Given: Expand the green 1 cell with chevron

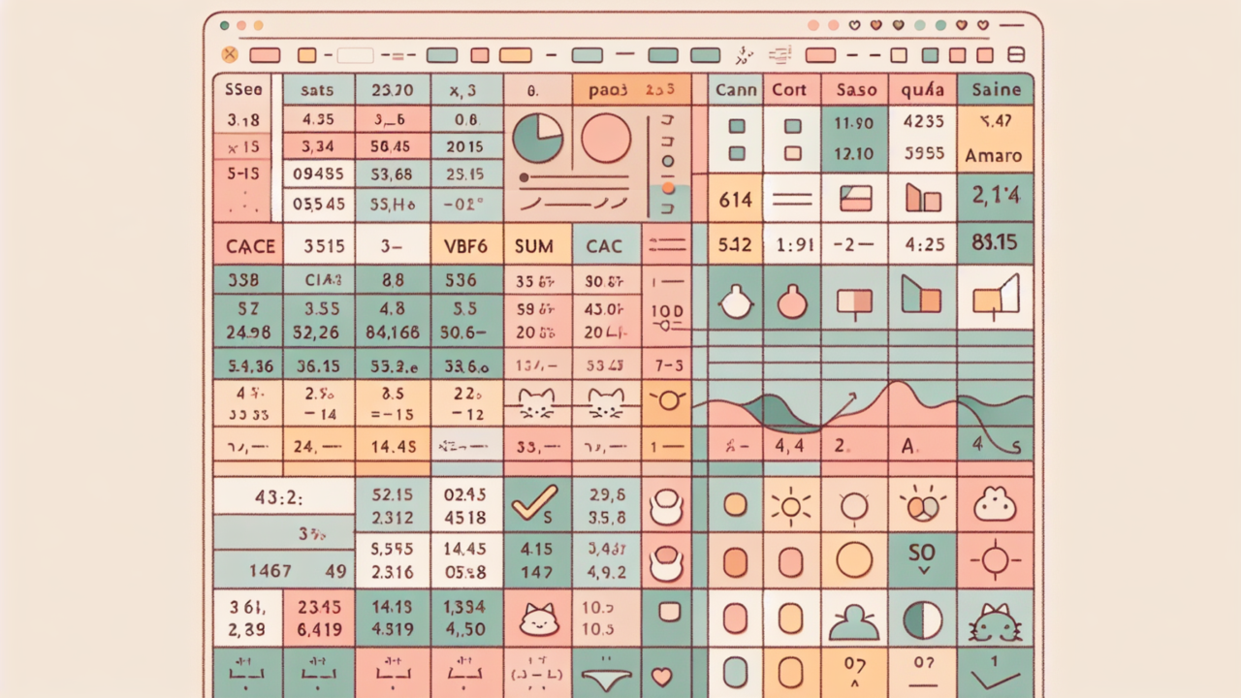Looking at the screenshot, I should (996, 673).
